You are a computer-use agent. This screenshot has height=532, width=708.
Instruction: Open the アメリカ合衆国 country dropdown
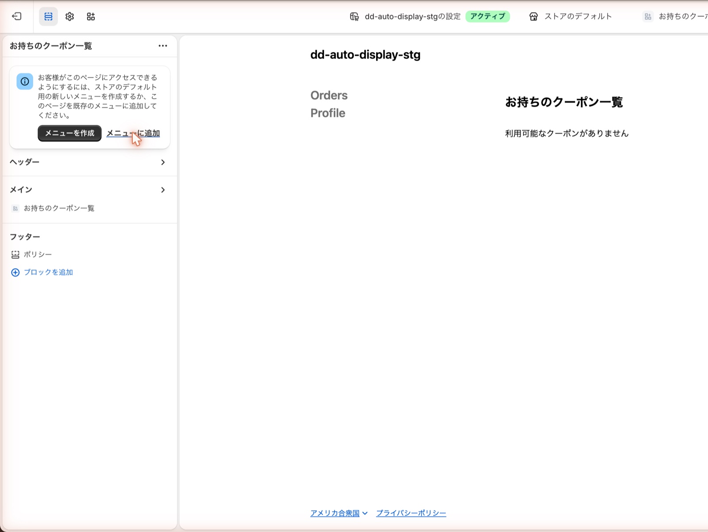(339, 513)
